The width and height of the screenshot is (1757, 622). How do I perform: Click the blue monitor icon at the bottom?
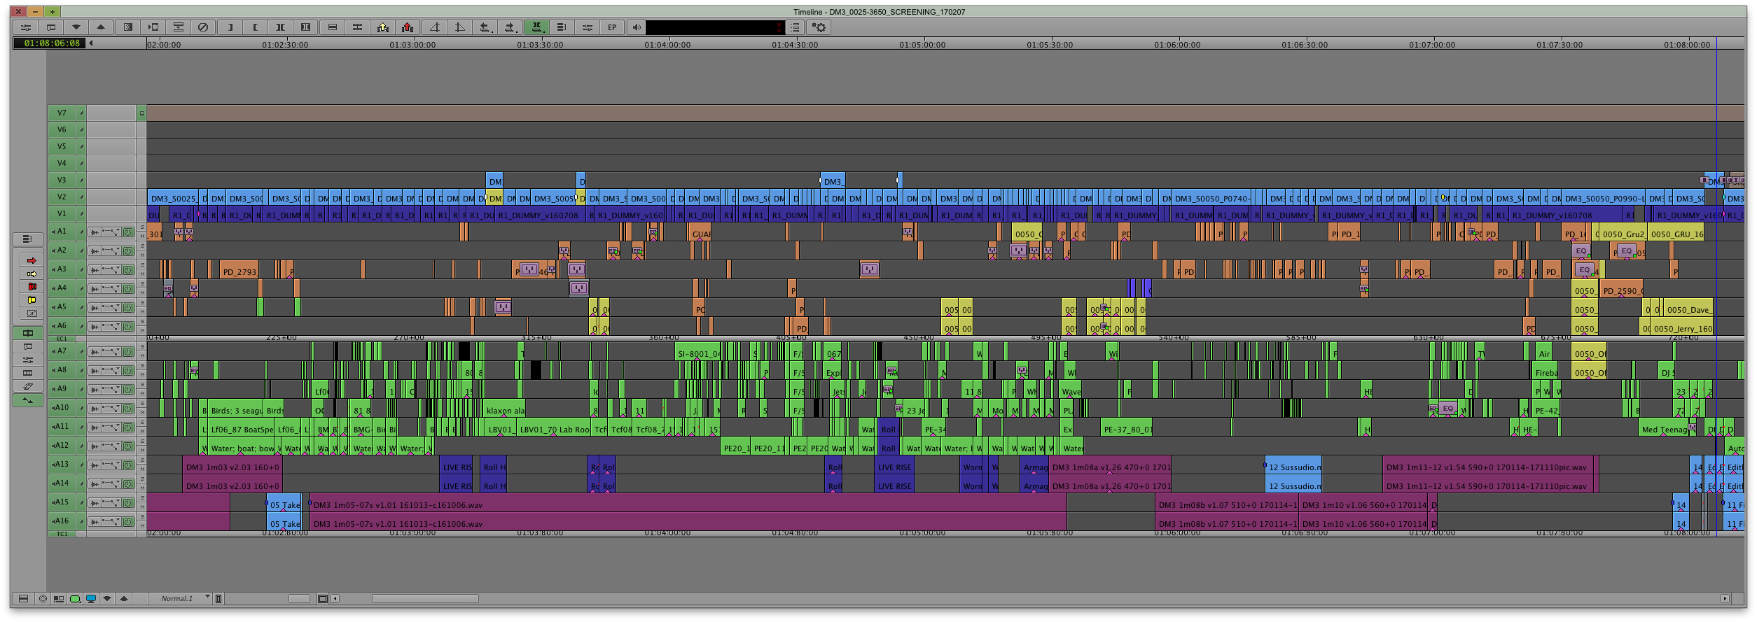pos(91,599)
